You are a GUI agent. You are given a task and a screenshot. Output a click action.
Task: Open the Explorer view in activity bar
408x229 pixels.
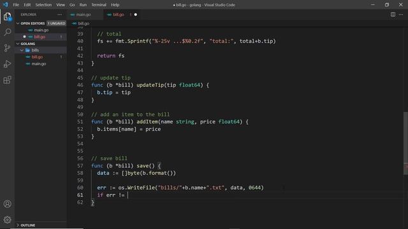pos(7,17)
